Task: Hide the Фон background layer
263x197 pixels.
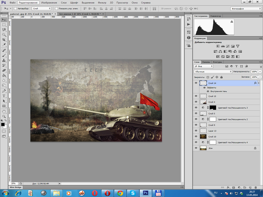Action: (196, 148)
